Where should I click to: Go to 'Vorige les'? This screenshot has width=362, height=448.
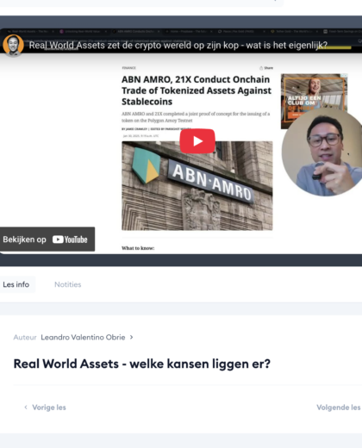click(49, 408)
